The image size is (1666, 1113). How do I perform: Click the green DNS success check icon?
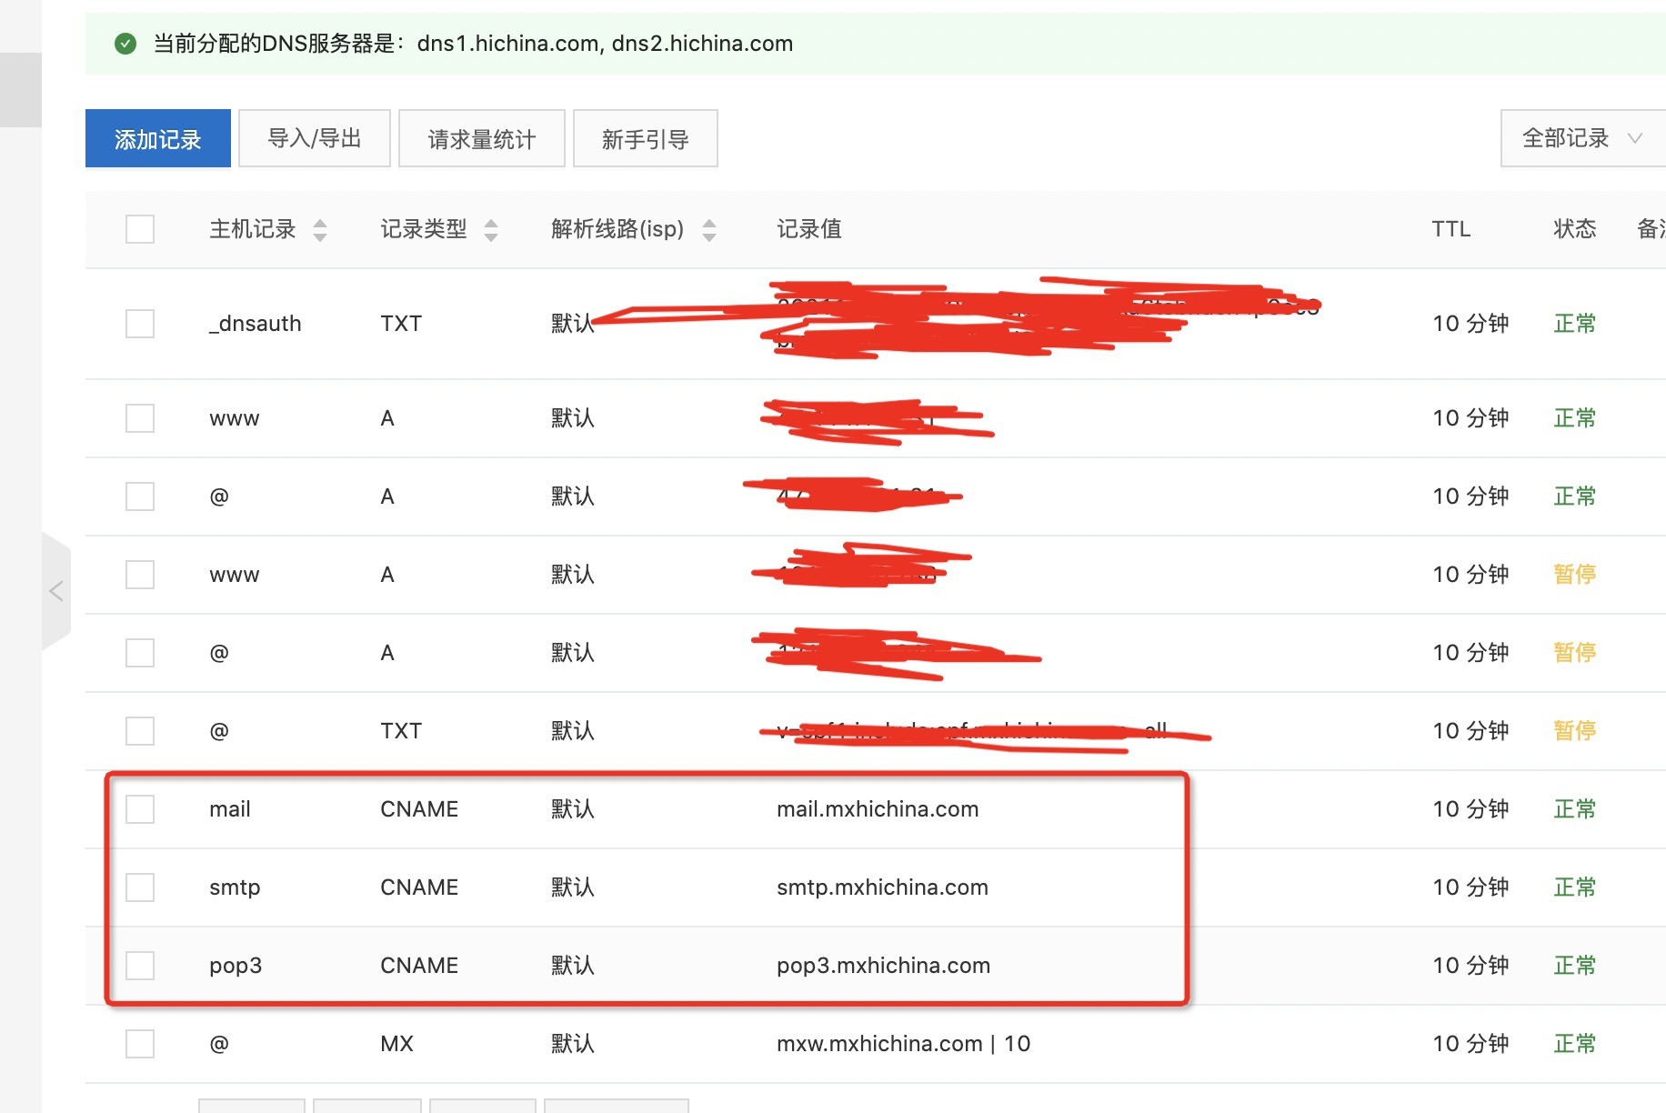click(125, 44)
